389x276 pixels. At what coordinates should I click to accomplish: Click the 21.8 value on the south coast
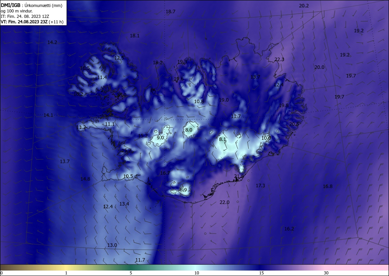(x=239, y=176)
